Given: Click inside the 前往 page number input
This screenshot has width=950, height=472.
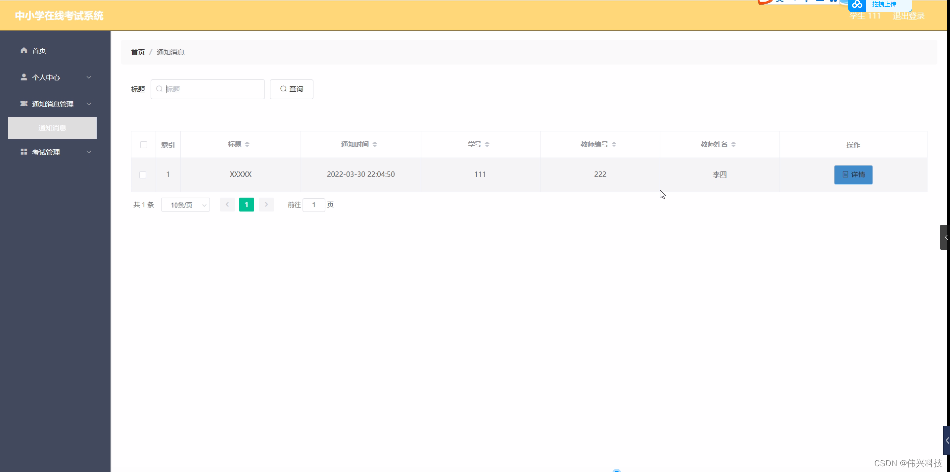Looking at the screenshot, I should click(x=314, y=204).
